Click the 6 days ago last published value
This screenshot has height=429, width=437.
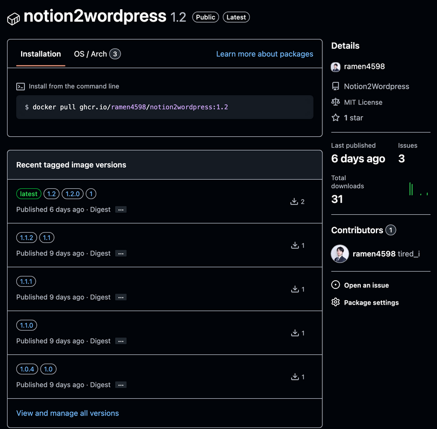tap(358, 159)
